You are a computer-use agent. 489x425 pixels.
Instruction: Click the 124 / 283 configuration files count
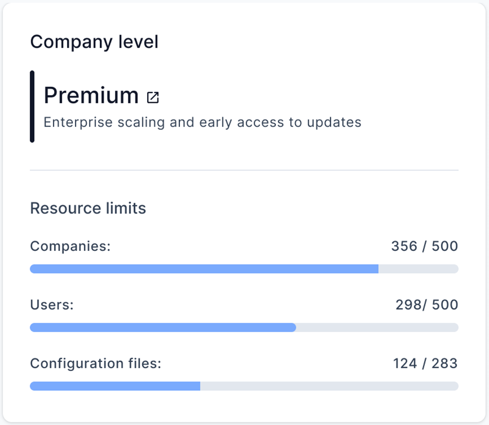click(425, 363)
